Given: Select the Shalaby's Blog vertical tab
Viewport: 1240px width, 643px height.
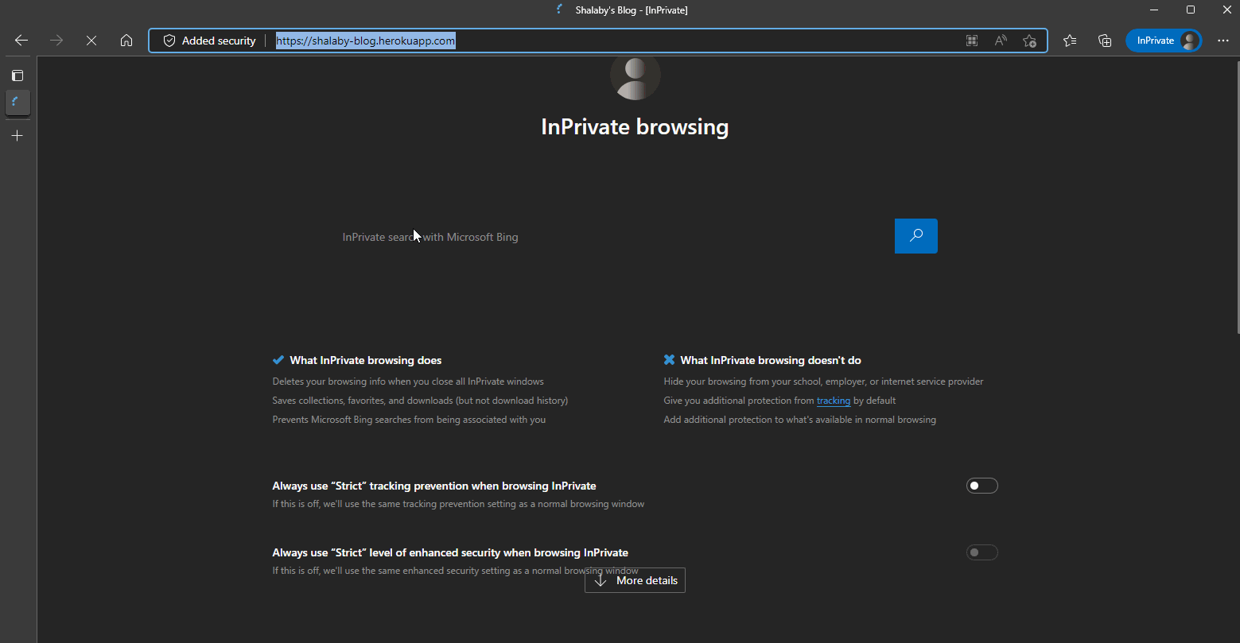Looking at the screenshot, I should click(x=17, y=103).
